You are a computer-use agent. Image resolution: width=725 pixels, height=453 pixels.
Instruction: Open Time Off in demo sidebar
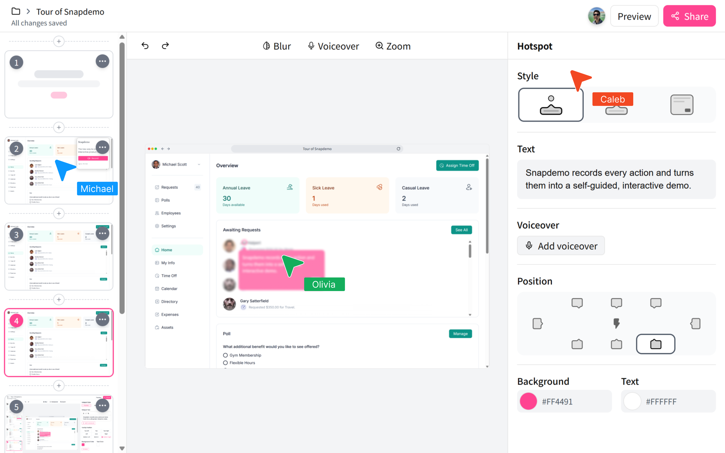[177, 276]
